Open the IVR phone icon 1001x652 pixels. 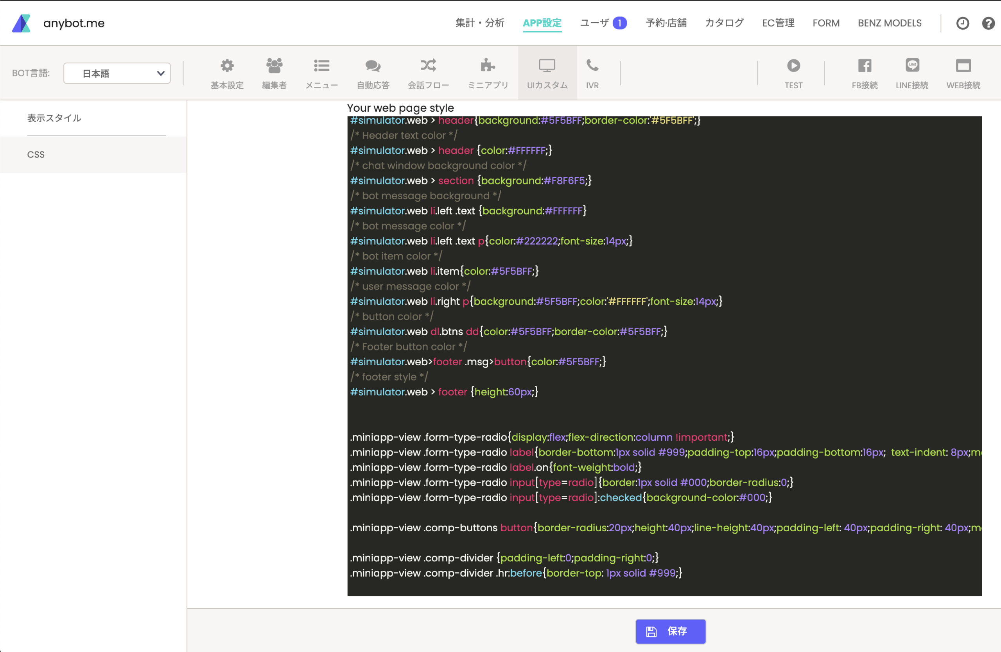[x=592, y=65]
